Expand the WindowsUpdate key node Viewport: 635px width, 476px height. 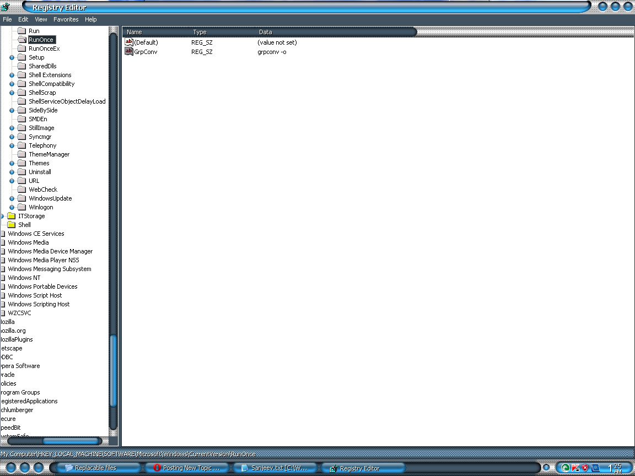click(12, 198)
